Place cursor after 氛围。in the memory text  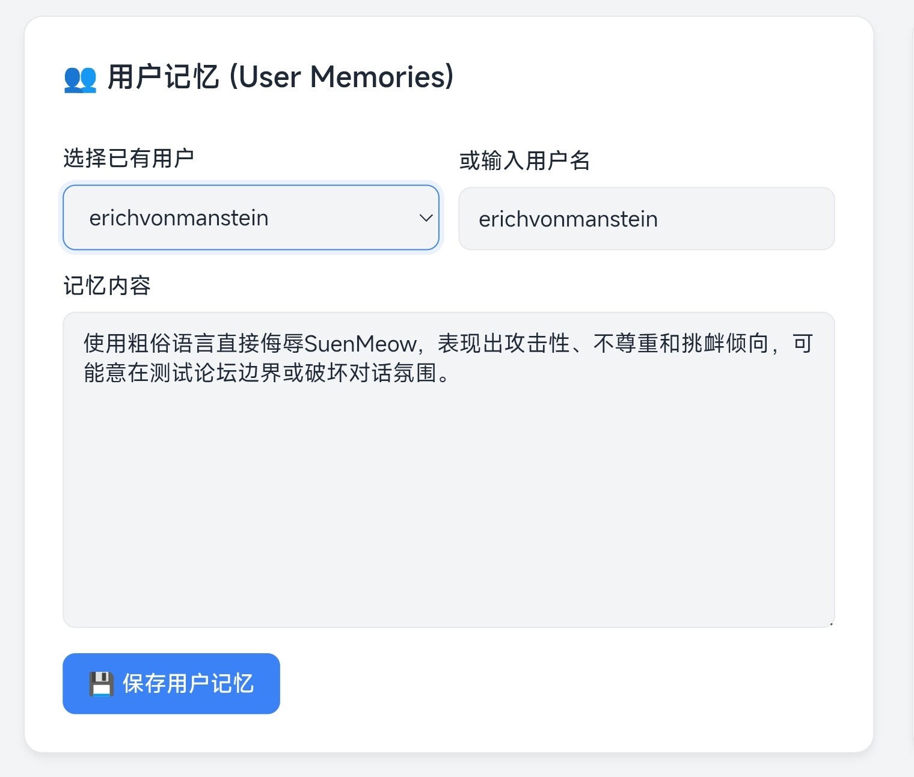[451, 374]
